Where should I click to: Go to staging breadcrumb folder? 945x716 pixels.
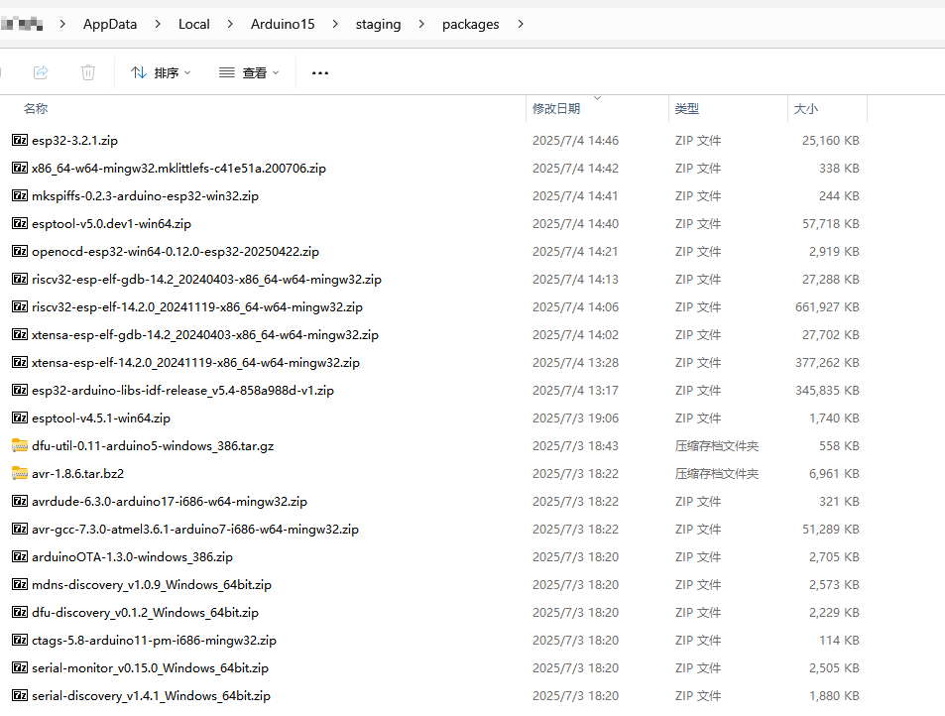378,24
